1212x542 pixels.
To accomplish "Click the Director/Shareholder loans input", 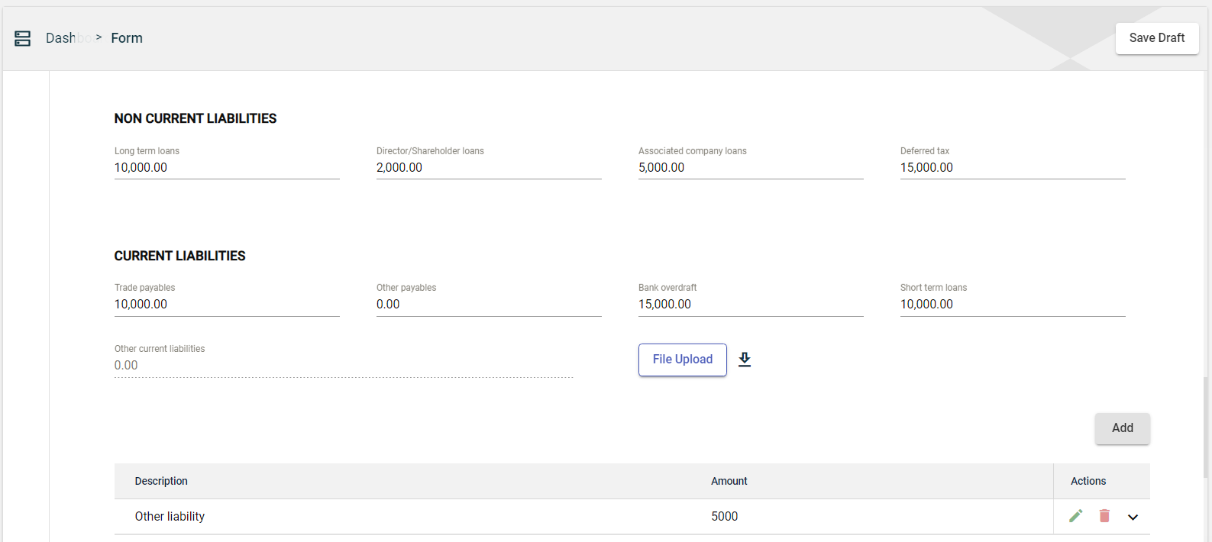I will point(488,168).
